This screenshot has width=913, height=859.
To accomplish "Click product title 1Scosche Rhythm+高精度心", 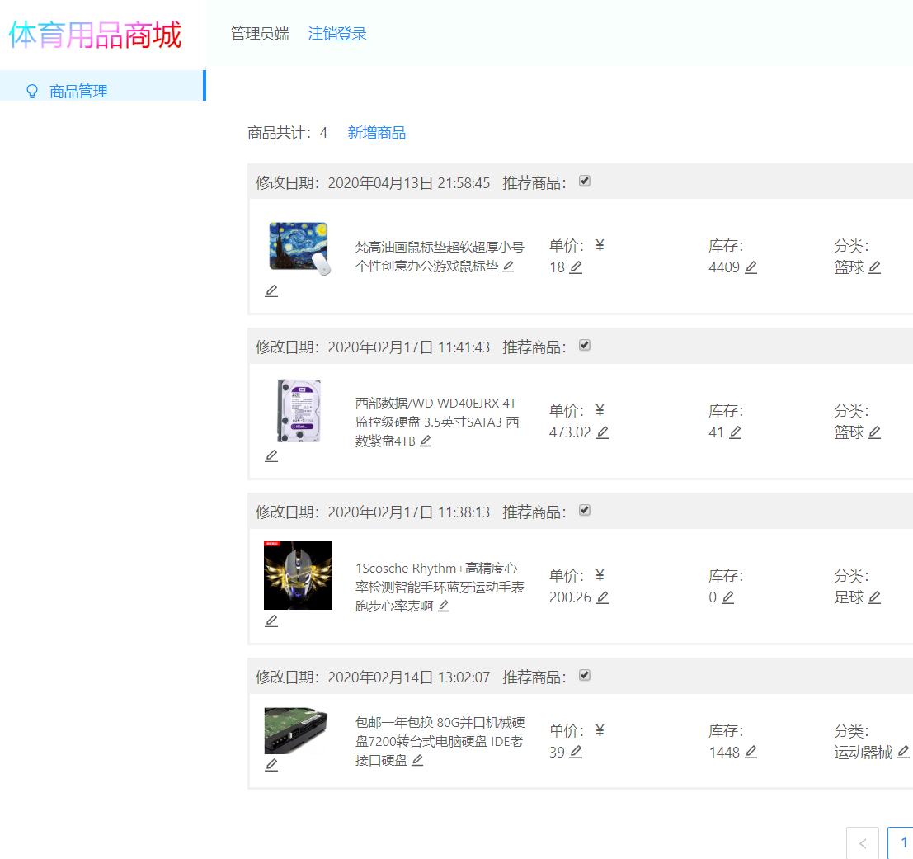I will [x=436, y=568].
